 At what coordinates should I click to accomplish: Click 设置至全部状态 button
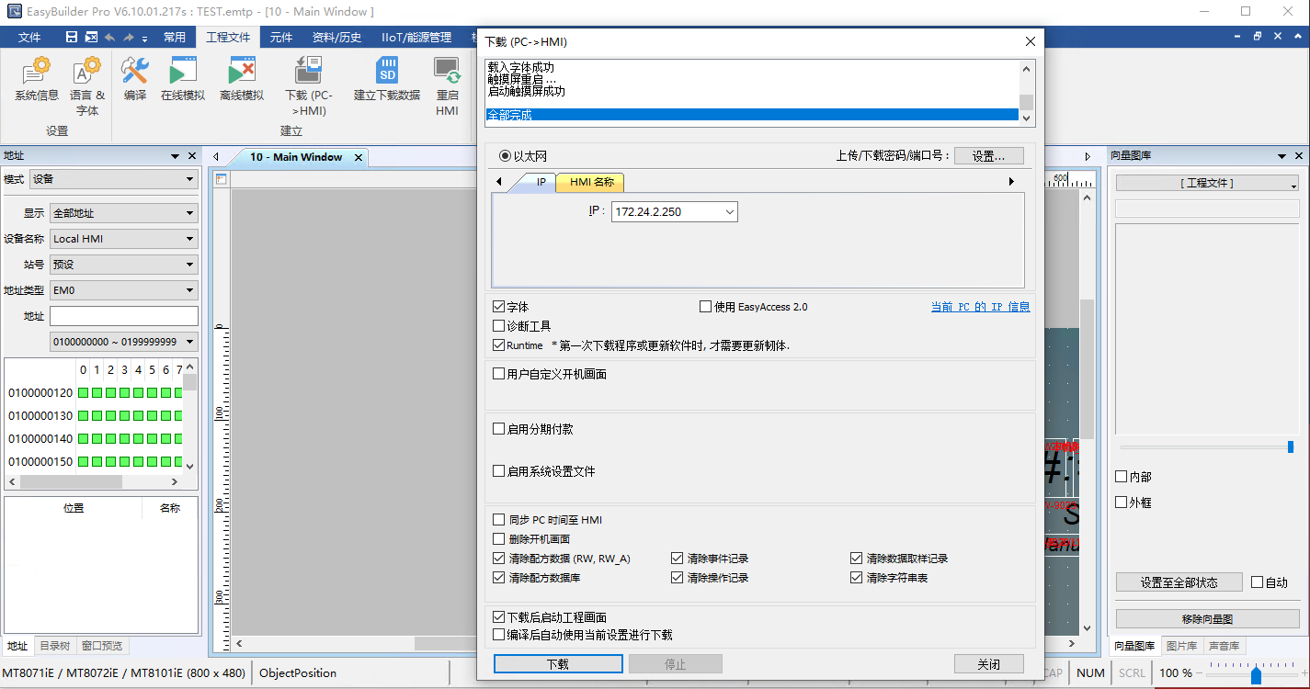(1179, 582)
